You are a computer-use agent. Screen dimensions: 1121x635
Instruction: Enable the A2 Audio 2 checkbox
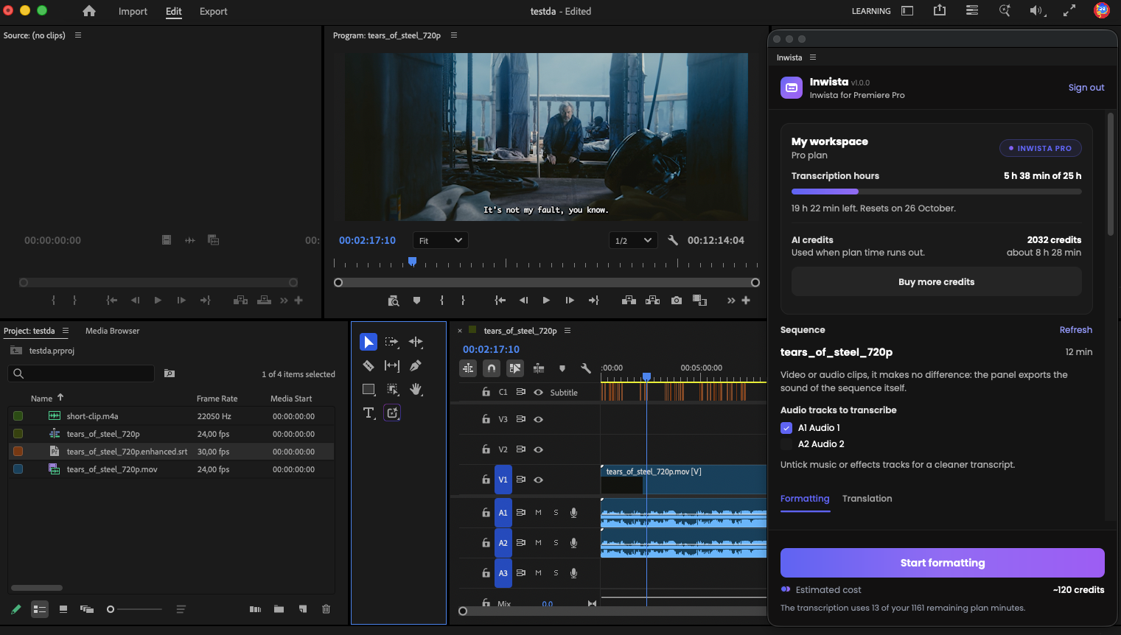coord(786,444)
